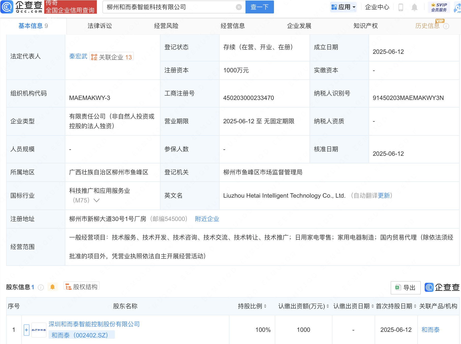Open 企业中心

coord(377,7)
